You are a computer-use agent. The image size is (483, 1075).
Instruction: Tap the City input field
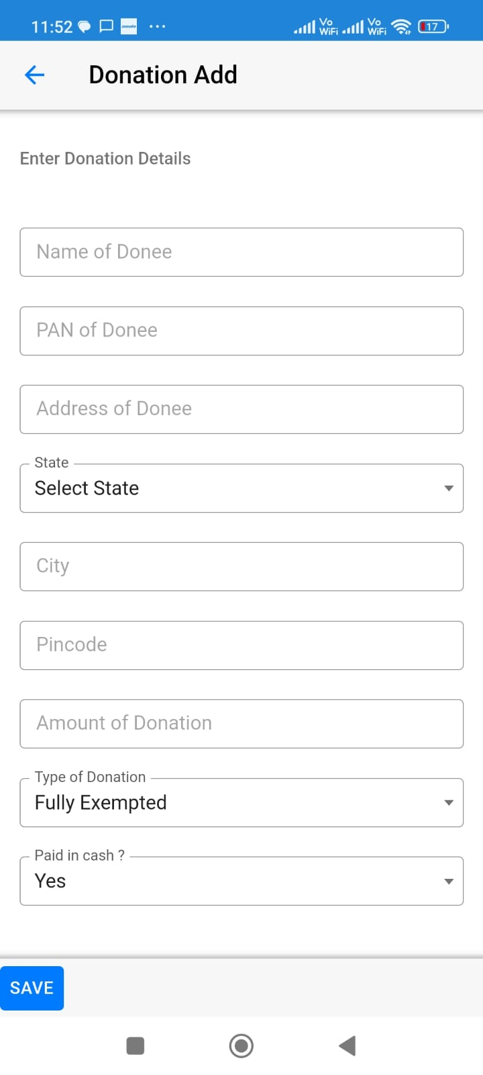[241, 566]
